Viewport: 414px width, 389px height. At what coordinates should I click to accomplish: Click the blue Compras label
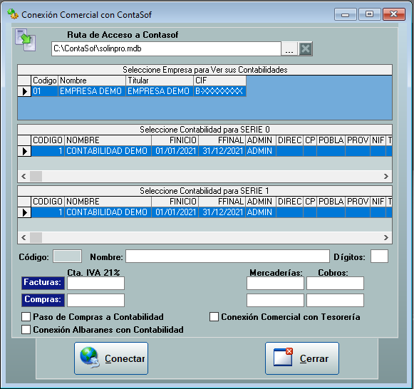[x=43, y=300]
